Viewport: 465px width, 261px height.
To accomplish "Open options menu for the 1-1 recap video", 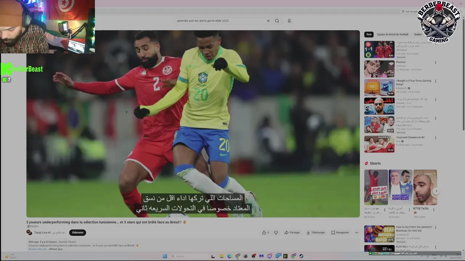I will click(436, 43).
